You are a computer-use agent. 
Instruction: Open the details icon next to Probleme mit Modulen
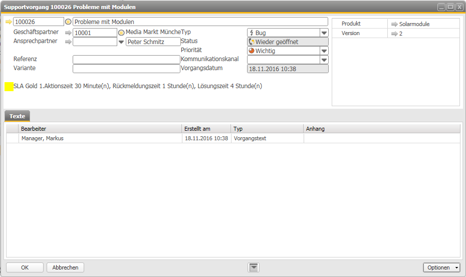(68, 22)
